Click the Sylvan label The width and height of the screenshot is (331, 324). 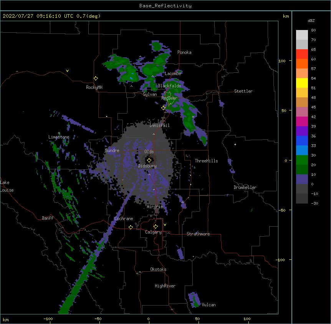[x=150, y=94]
